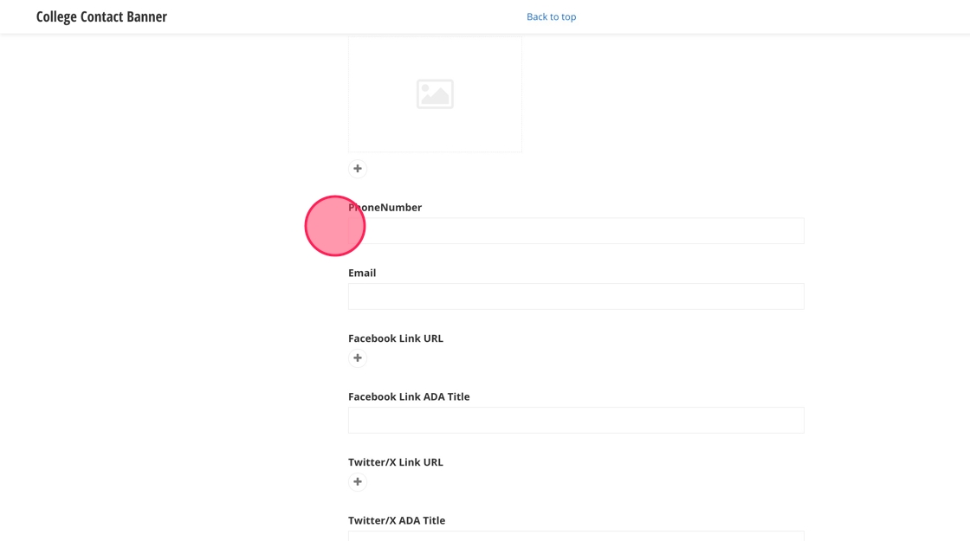
Task: Focus the Facebook Link ADA Title field
Action: pos(576,421)
